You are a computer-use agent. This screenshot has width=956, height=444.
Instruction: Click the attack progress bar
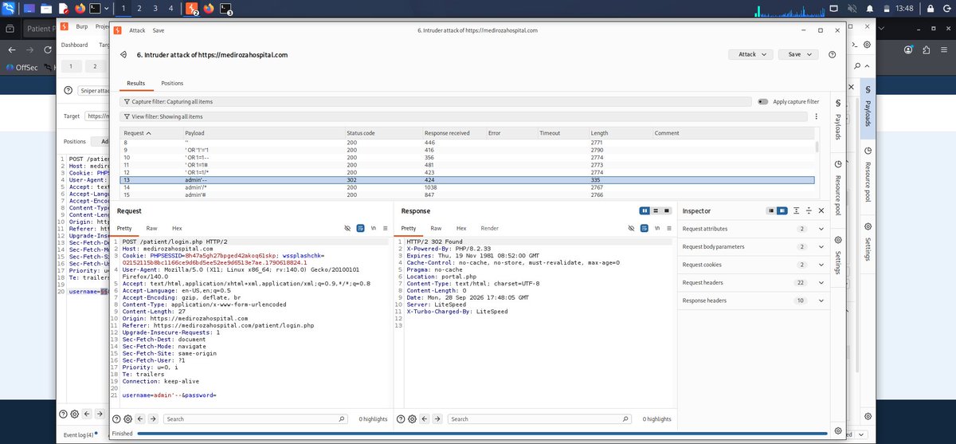click(484, 434)
